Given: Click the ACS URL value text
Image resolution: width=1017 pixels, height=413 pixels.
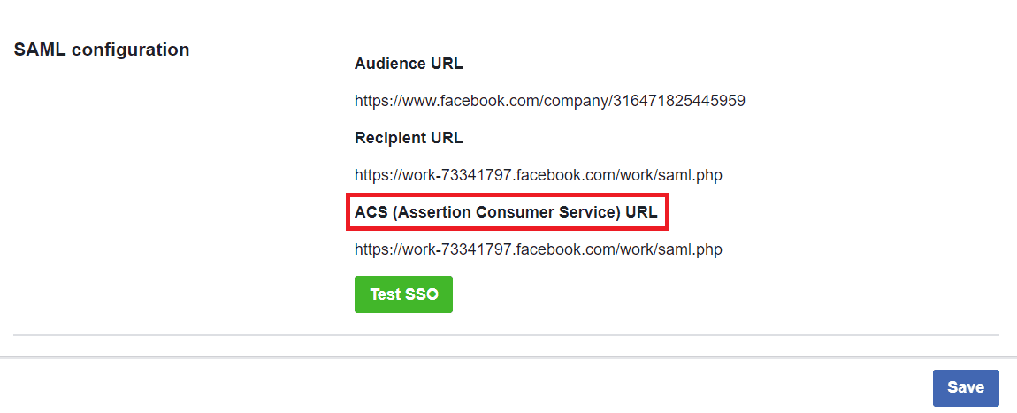Looking at the screenshot, I should [538, 249].
